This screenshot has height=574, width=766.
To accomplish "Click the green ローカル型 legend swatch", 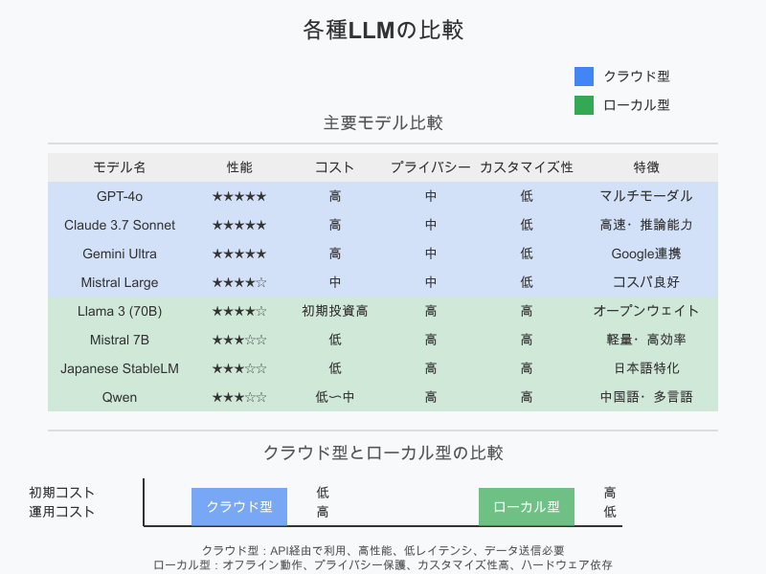I will [x=584, y=105].
